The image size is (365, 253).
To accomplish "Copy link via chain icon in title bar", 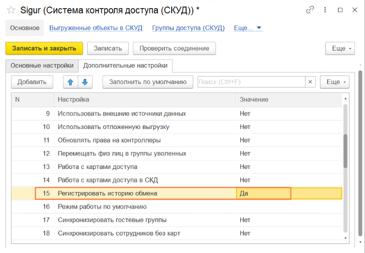I will pyautogui.click(x=310, y=10).
